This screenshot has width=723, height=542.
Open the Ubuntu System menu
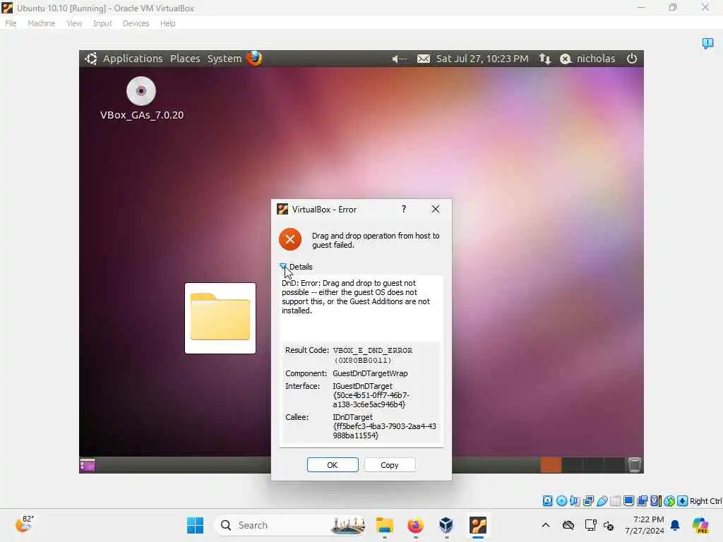[x=225, y=59]
